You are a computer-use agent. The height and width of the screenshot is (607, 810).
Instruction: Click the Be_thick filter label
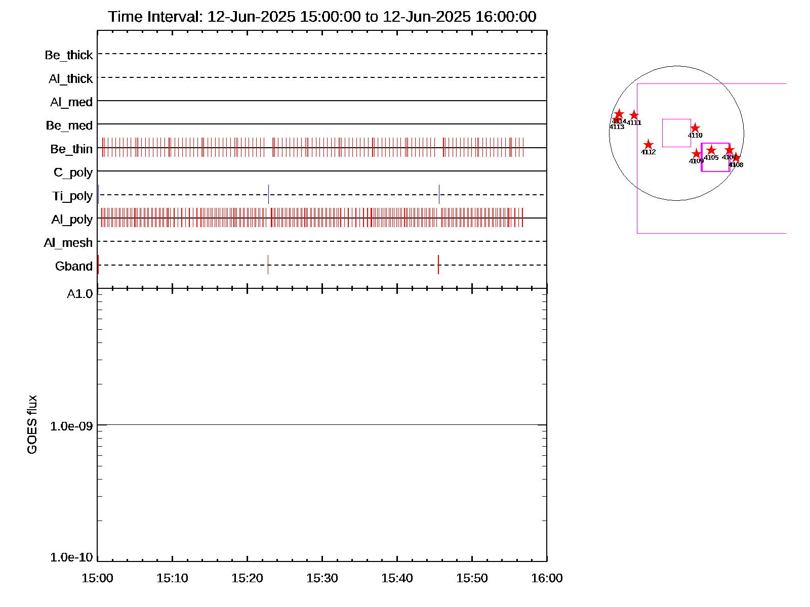(x=69, y=55)
